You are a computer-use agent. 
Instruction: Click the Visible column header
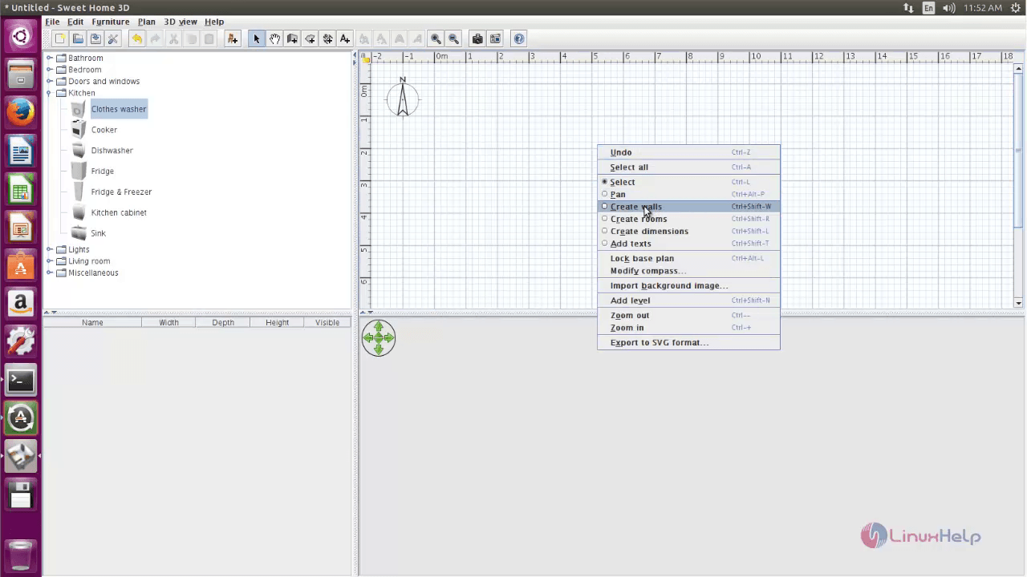pos(327,322)
